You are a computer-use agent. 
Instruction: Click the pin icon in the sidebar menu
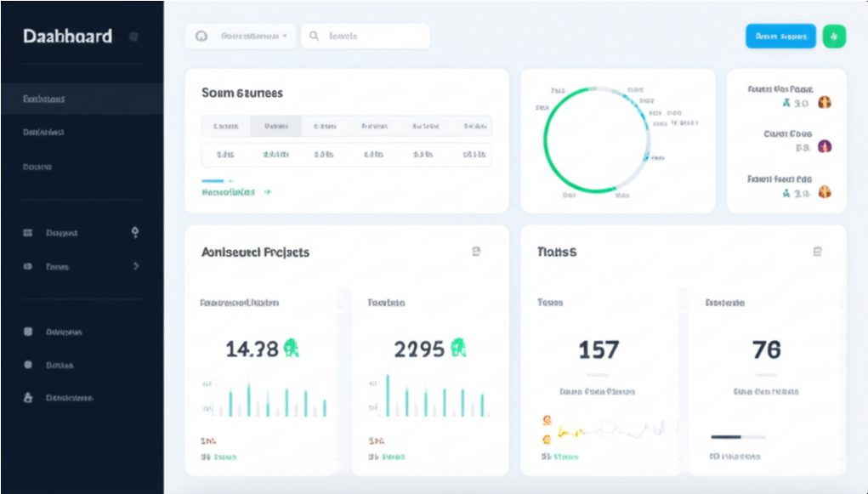(136, 232)
